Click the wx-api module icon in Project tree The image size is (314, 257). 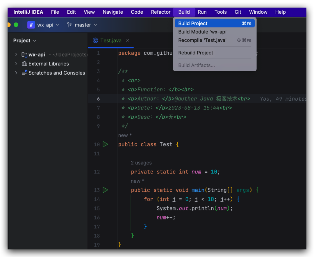[24, 54]
